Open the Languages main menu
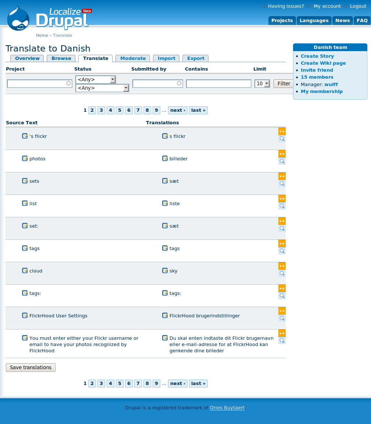Screen dimensions: 371x424 [314, 21]
